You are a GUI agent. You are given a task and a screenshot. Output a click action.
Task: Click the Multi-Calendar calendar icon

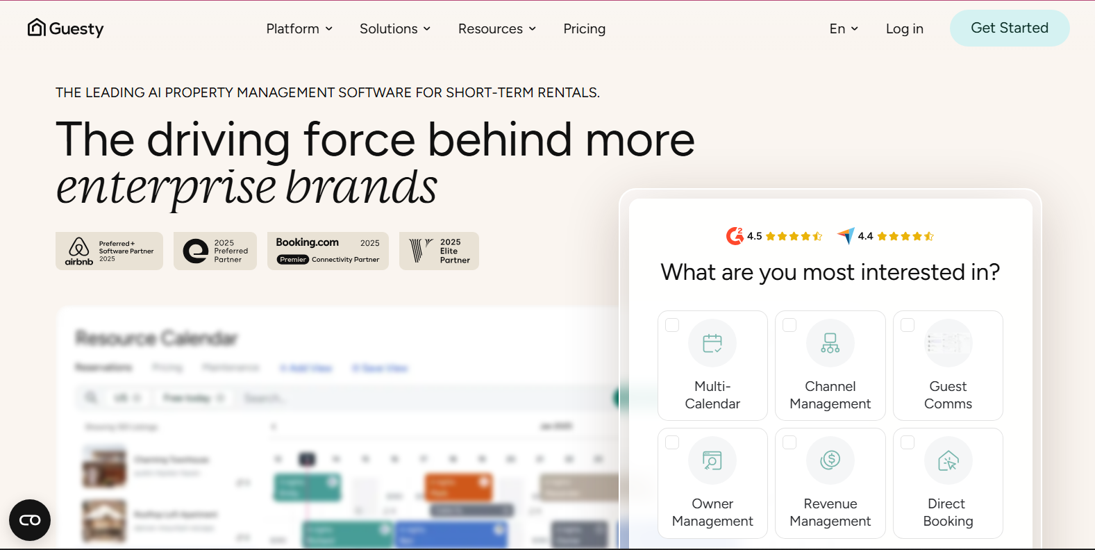coord(712,343)
